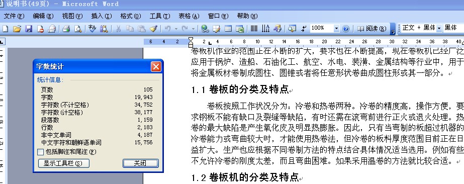Open the 窗口(W) menu
The image size is (464, 184).
(x=218, y=16)
